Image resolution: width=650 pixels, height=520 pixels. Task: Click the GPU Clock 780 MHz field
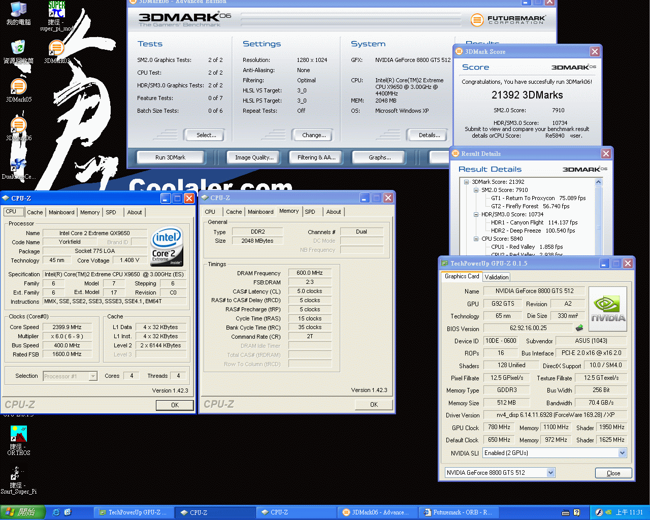[x=499, y=428]
